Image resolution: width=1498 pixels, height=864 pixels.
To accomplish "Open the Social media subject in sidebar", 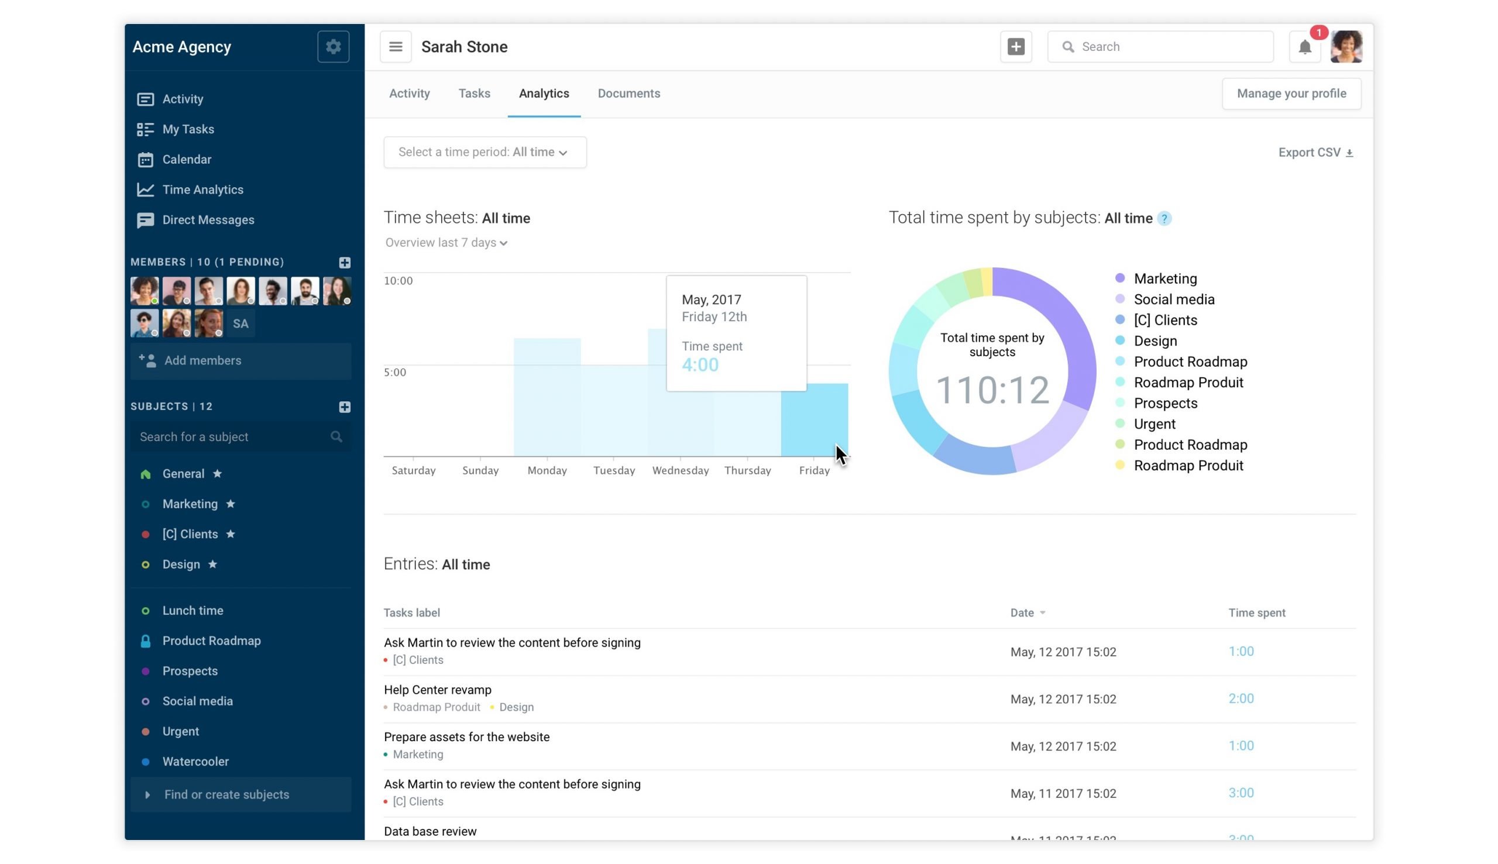I will (197, 701).
